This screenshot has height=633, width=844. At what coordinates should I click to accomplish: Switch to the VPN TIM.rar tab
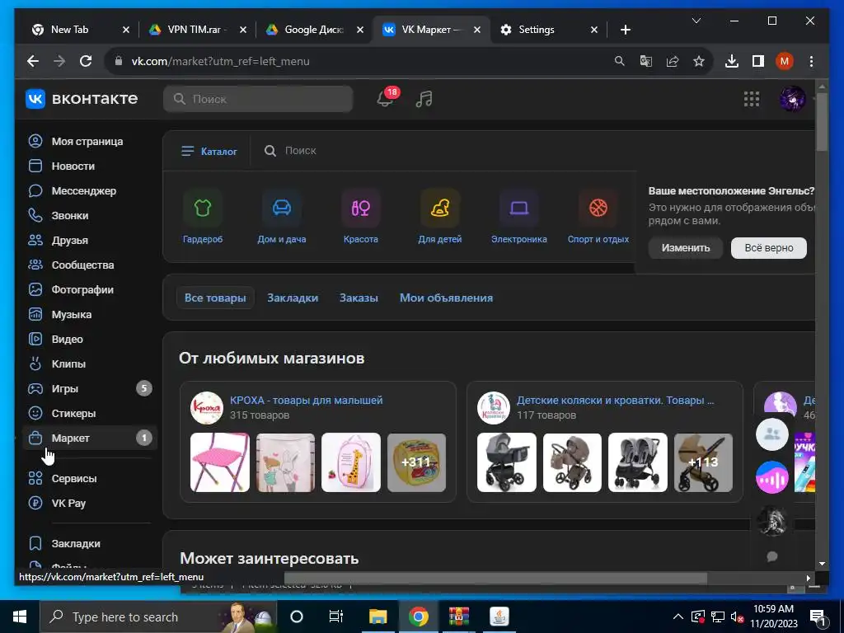tap(198, 30)
